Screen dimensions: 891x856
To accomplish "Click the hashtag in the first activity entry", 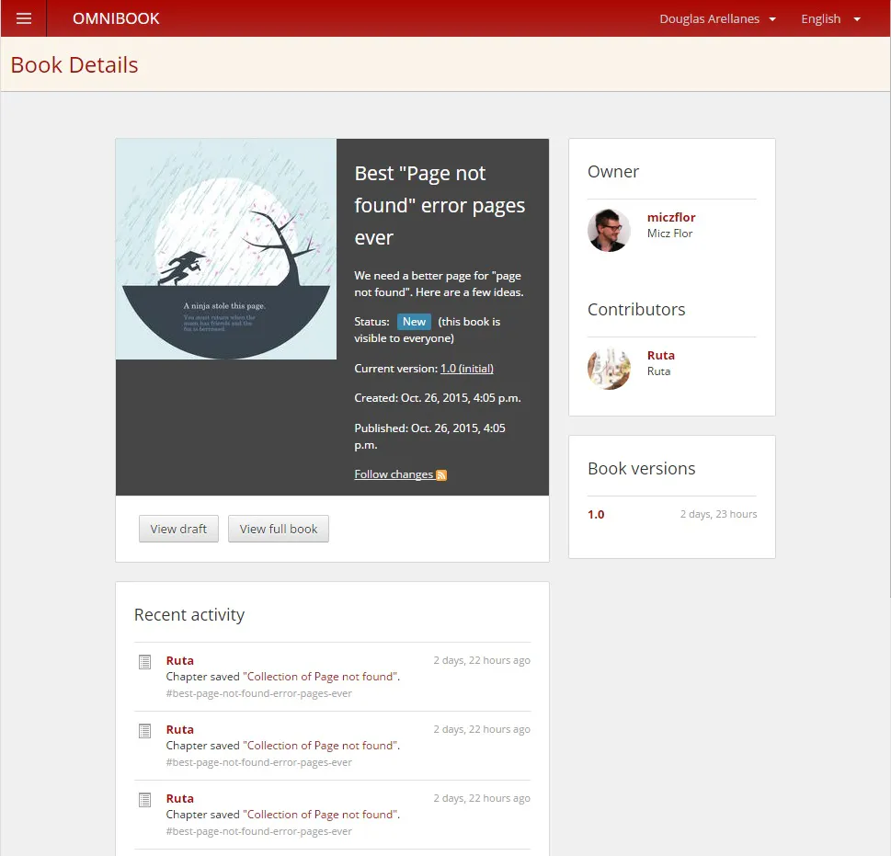I will click(x=258, y=693).
